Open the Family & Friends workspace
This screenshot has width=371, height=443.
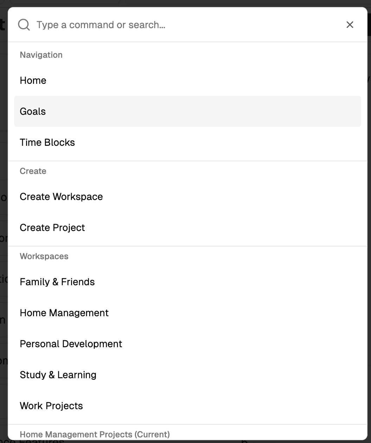click(57, 282)
